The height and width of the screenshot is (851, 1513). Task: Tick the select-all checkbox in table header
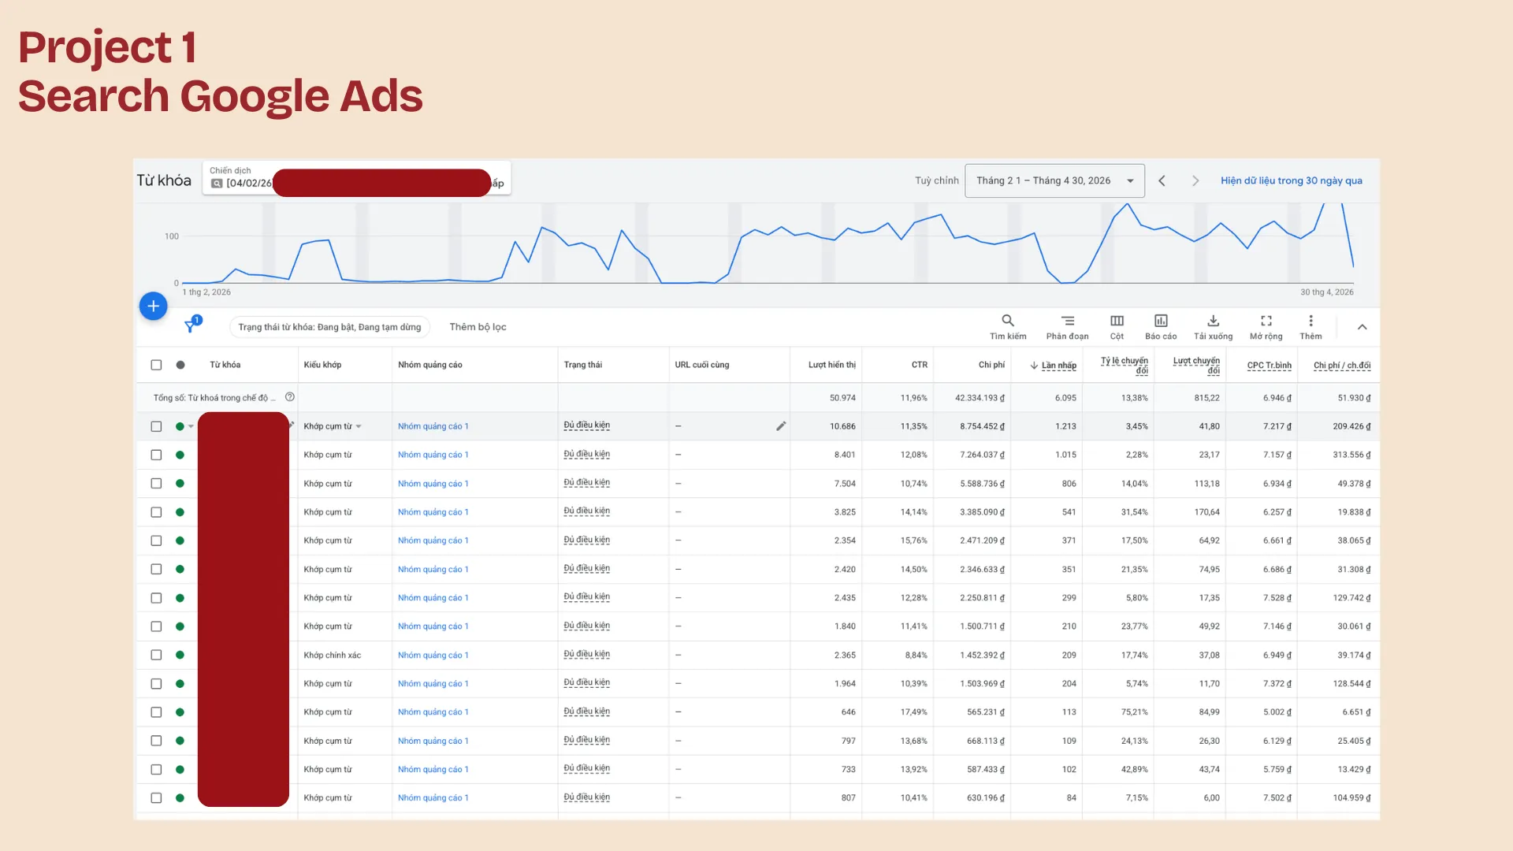tap(156, 365)
